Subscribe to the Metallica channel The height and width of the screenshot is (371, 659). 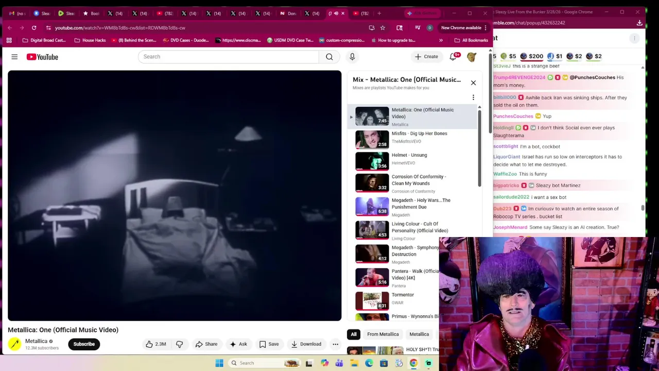tap(84, 344)
